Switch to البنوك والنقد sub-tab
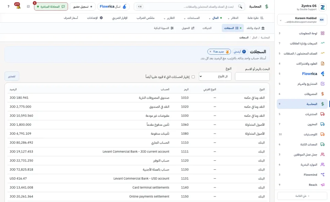330x202 pixels. click(x=255, y=28)
